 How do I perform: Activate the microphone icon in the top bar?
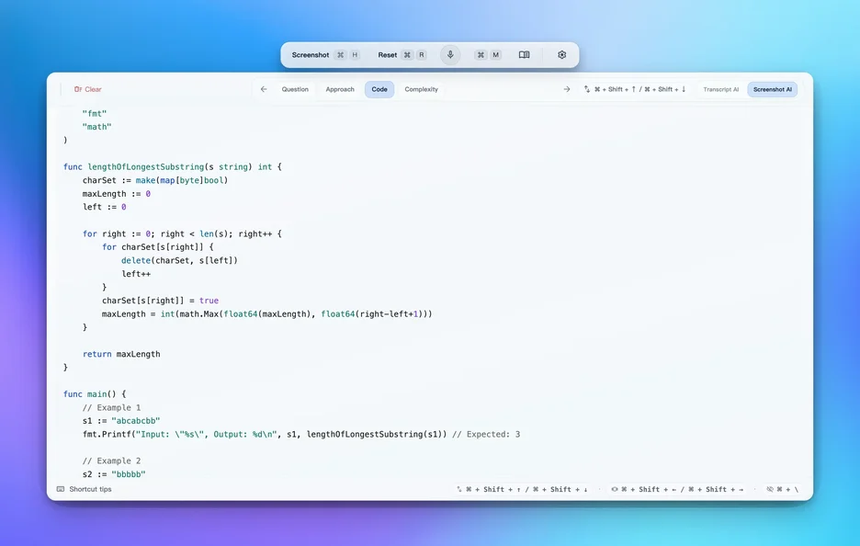click(449, 54)
